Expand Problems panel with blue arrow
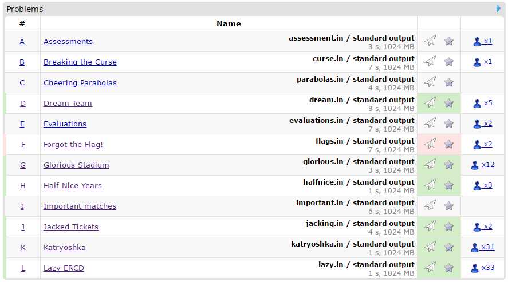The height and width of the screenshot is (282, 508). 499,9
